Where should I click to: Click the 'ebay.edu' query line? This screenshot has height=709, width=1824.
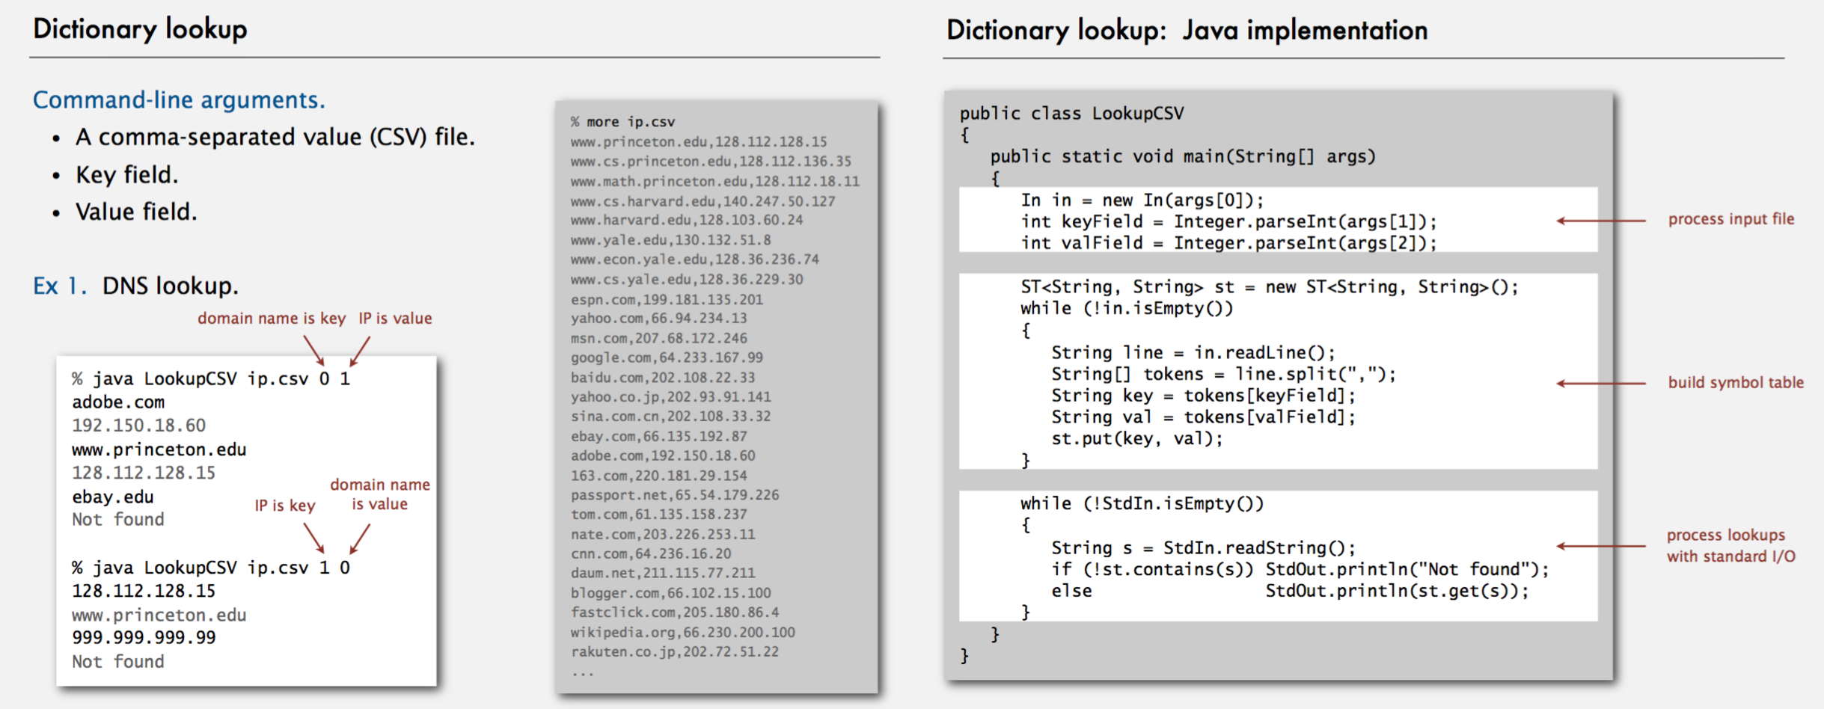(x=113, y=497)
